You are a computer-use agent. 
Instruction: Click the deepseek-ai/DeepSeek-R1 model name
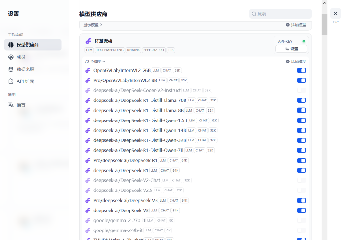tap(121, 170)
